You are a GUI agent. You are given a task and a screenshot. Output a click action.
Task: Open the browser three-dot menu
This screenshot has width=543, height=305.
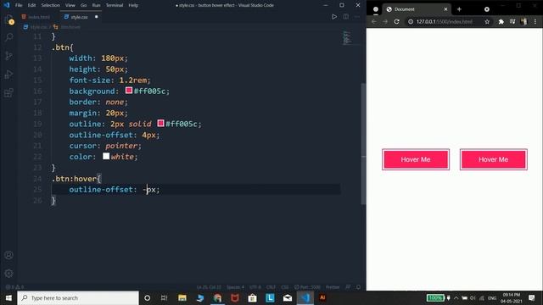(535, 21)
